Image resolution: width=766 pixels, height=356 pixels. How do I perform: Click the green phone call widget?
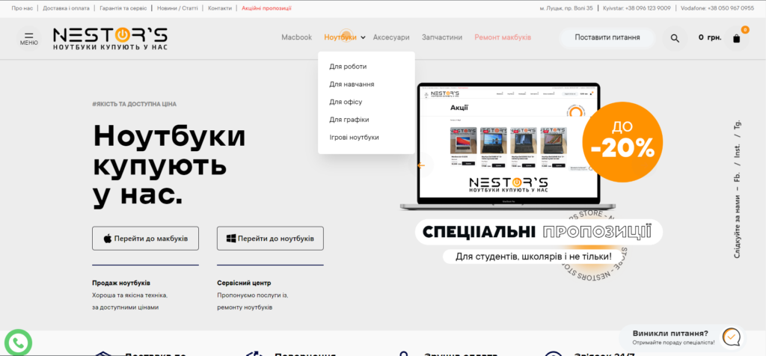click(x=18, y=343)
